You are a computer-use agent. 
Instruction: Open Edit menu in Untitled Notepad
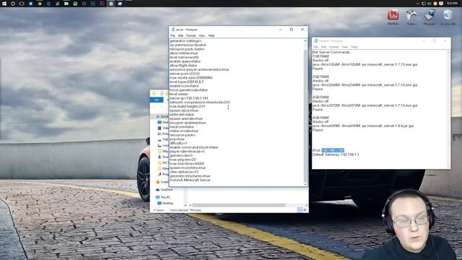(x=323, y=47)
